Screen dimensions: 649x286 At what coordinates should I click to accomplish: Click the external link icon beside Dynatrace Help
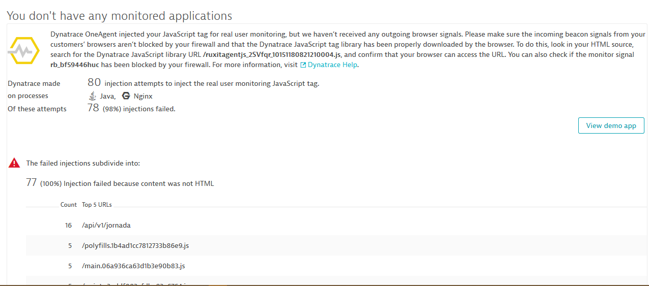coord(303,65)
